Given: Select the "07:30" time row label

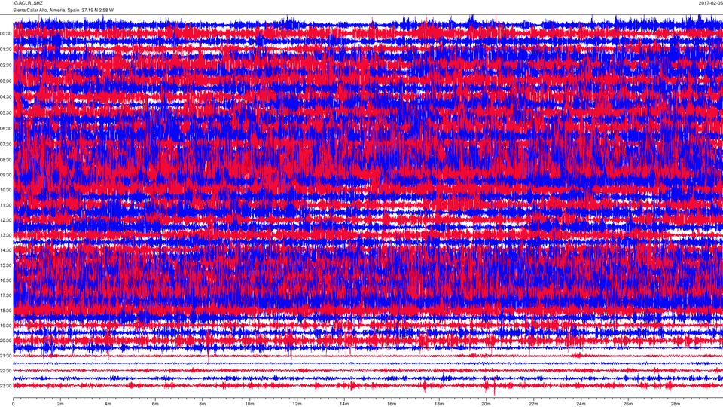Looking at the screenshot, I should [x=6, y=145].
